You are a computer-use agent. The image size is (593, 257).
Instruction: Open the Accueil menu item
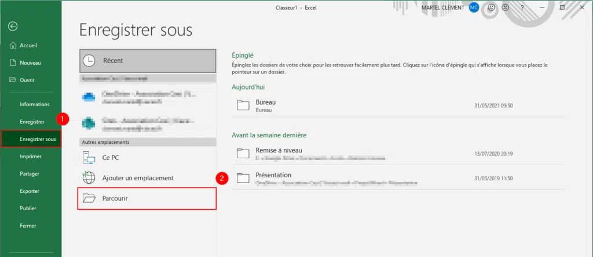click(28, 45)
